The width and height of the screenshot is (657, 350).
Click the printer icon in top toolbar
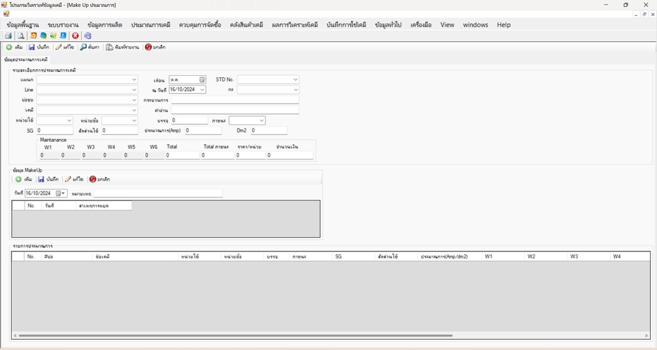point(8,36)
